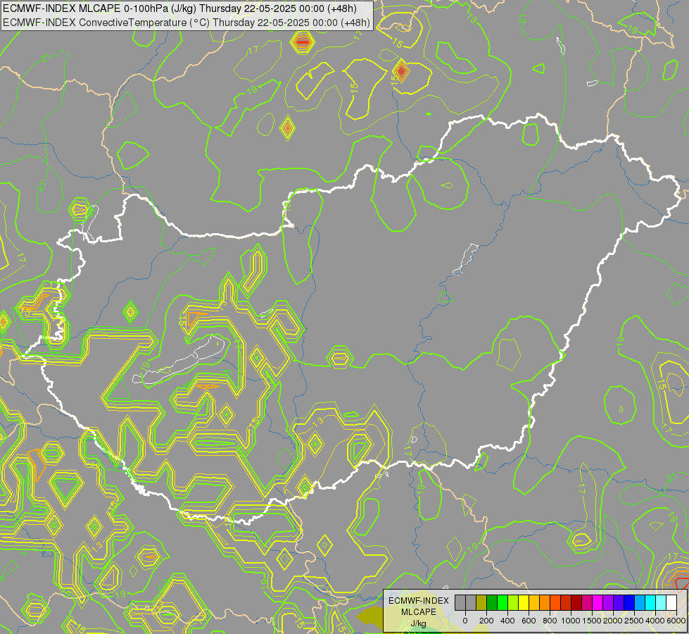The height and width of the screenshot is (634, 689).
Task: Click the legend label '0'
Action: (465, 621)
